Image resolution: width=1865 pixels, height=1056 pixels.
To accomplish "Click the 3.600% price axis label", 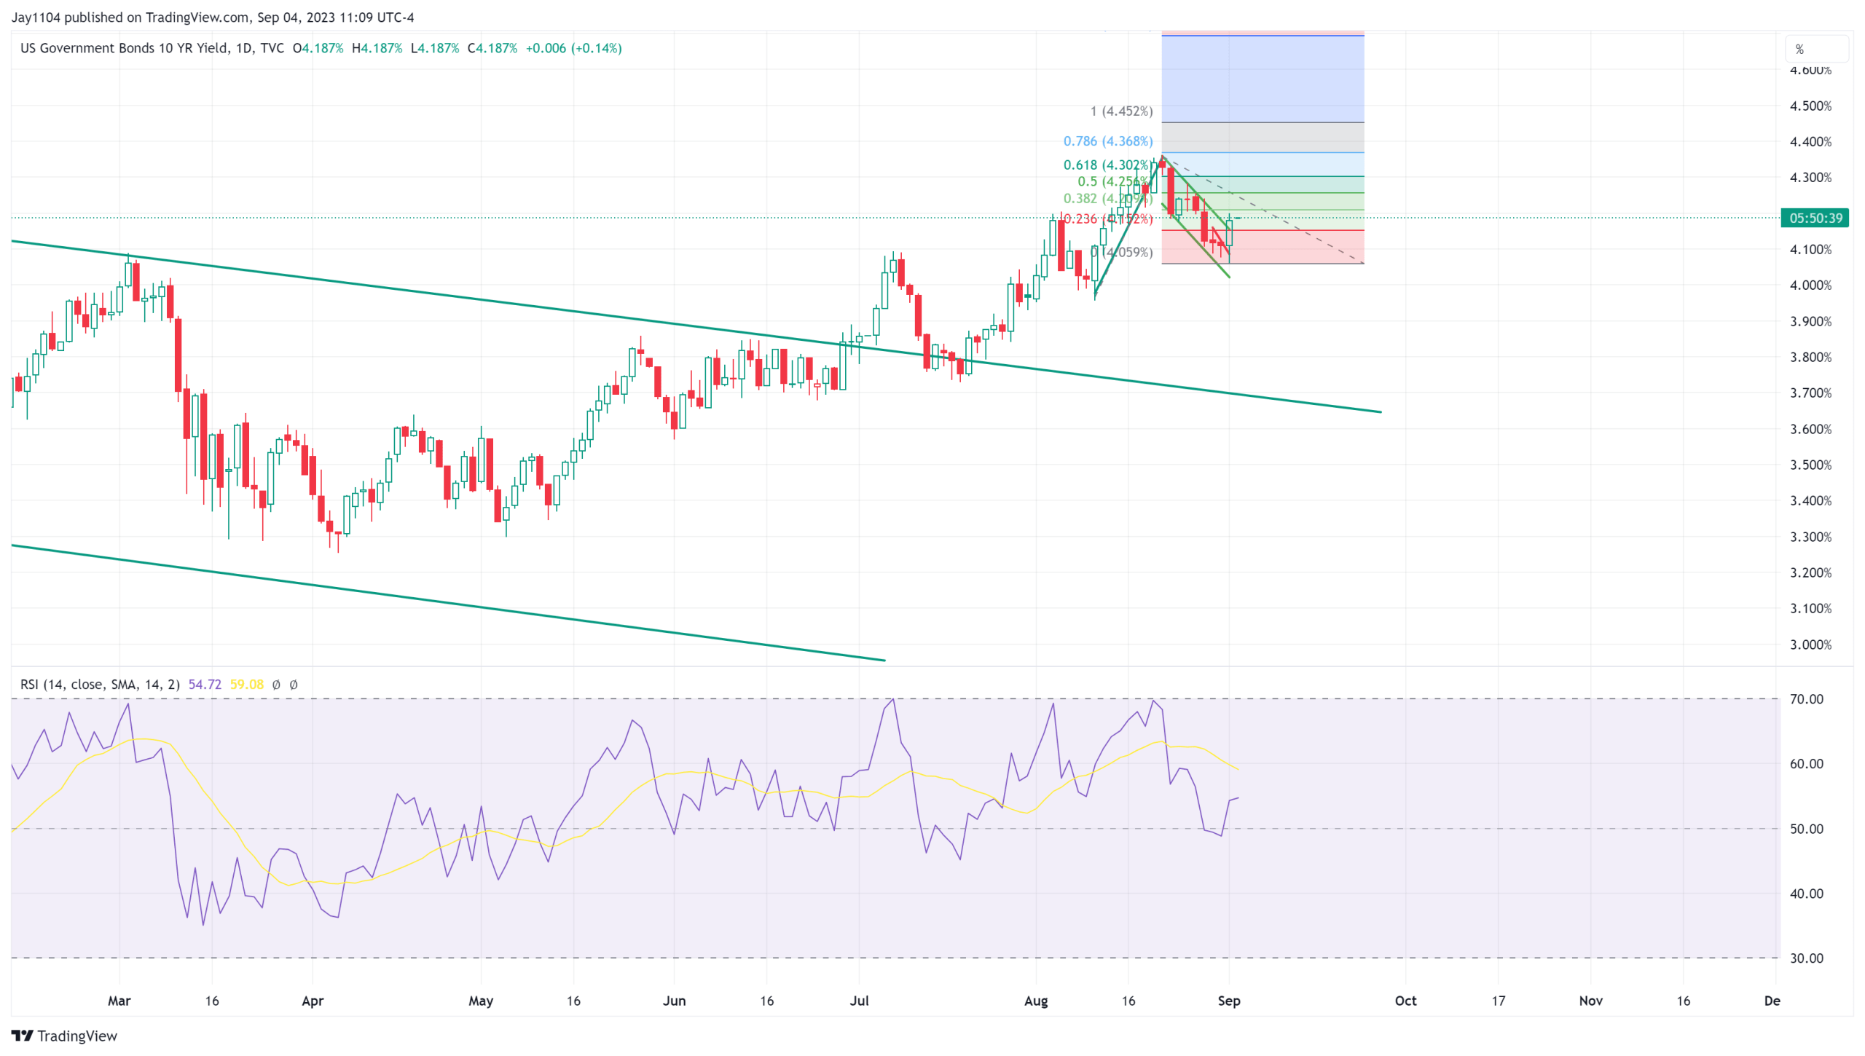I will pyautogui.click(x=1810, y=429).
